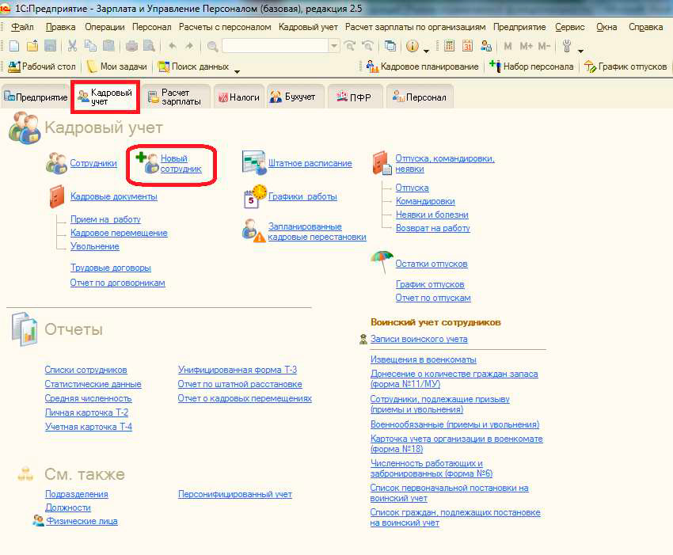
Task: Click the Redo arrow icon
Action: (x=189, y=45)
